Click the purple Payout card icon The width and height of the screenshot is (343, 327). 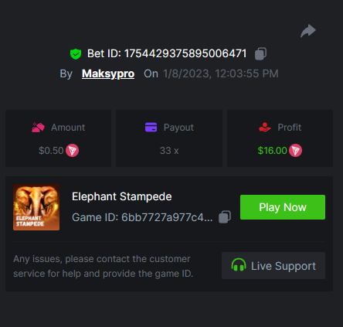[151, 128]
